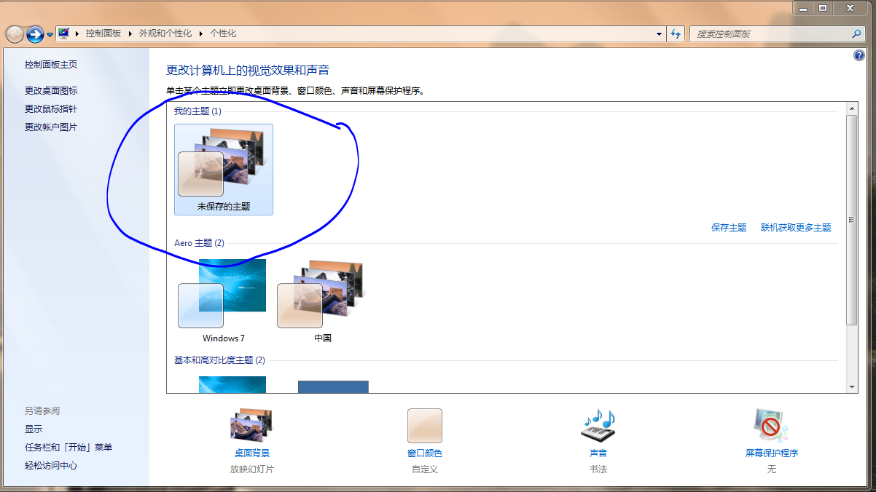
Task: Expand the 控制面板 breadcrumb arrow
Action: 130,34
